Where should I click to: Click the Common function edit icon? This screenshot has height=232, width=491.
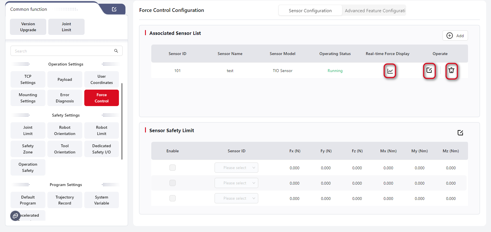tap(114, 9)
